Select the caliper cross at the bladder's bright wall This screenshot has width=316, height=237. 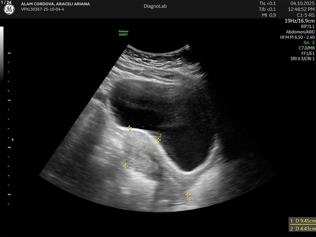click(129, 128)
